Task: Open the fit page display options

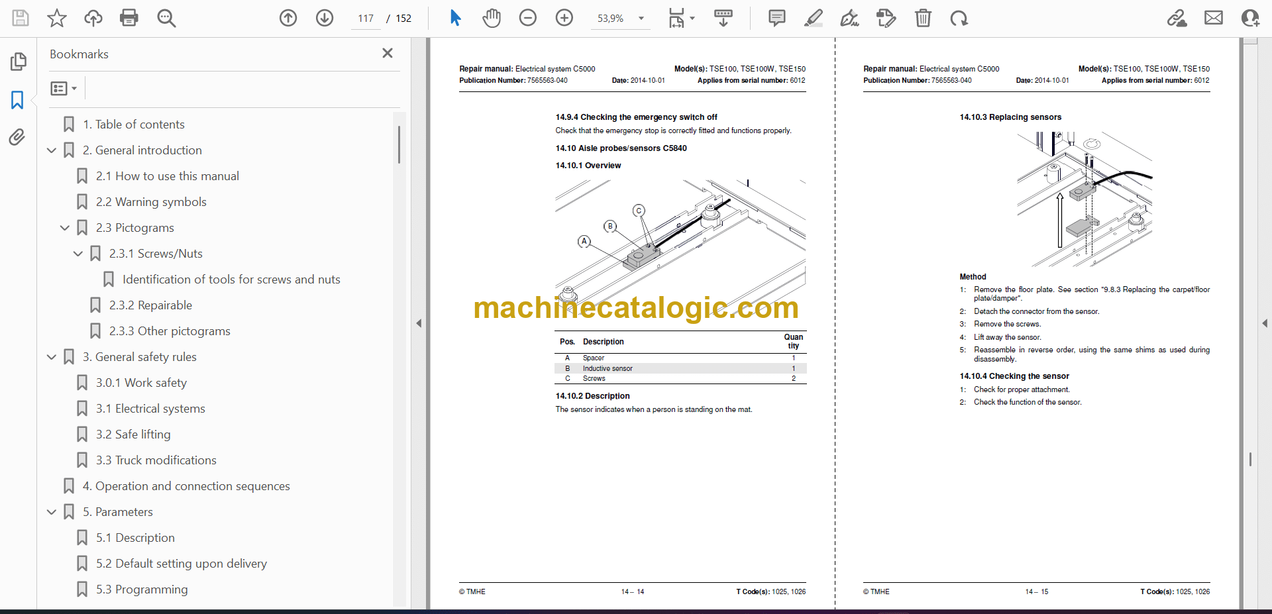Action: tap(681, 18)
